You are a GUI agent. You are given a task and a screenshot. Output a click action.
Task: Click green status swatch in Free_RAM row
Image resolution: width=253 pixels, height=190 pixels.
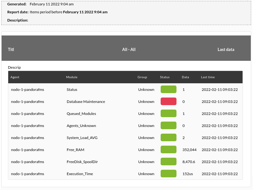pos(169,149)
